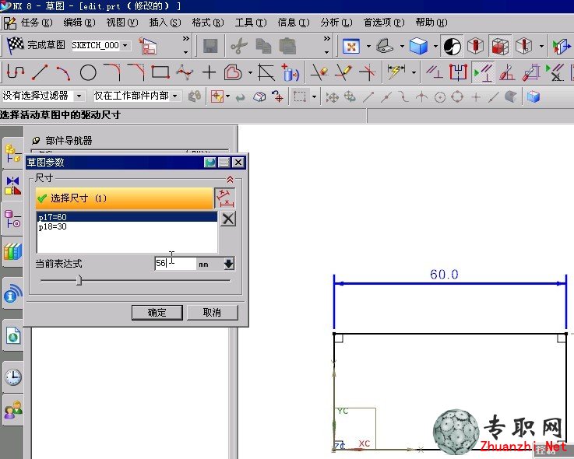Select the Make Corner tool
Screen dimensions: 574x459
tap(368, 72)
